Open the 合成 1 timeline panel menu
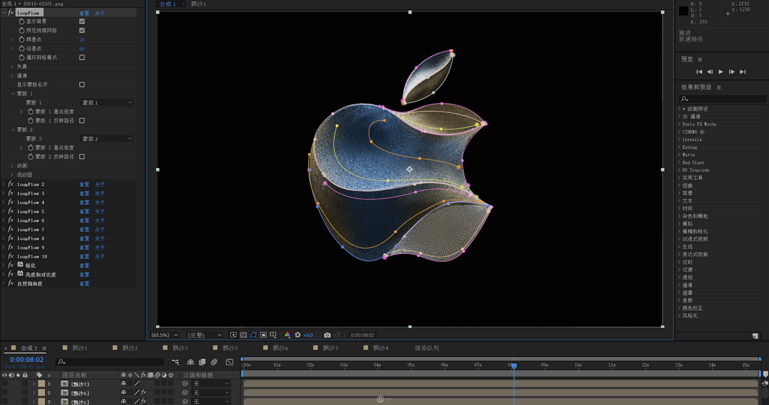Image resolution: width=769 pixels, height=405 pixels. tap(44, 348)
